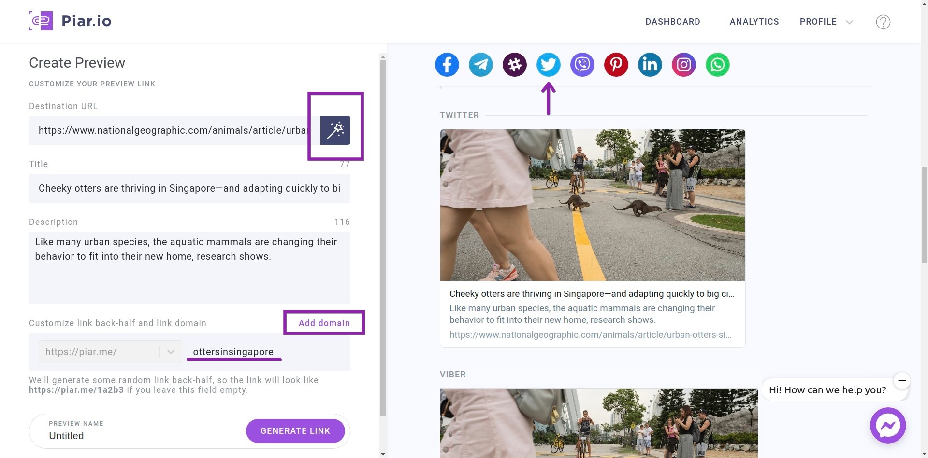Open the LinkedIn preview icon

tap(650, 64)
